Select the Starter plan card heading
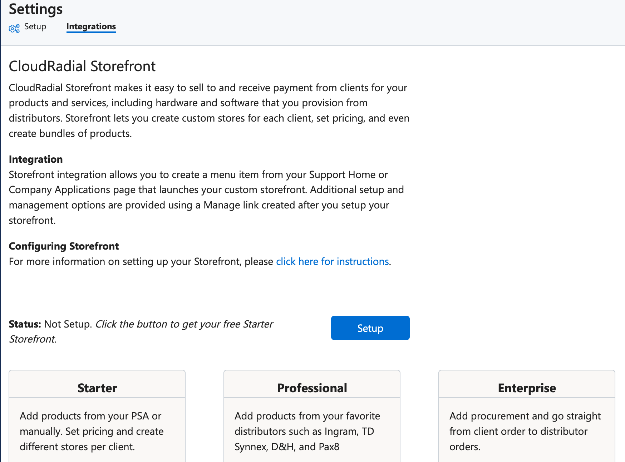 97,388
